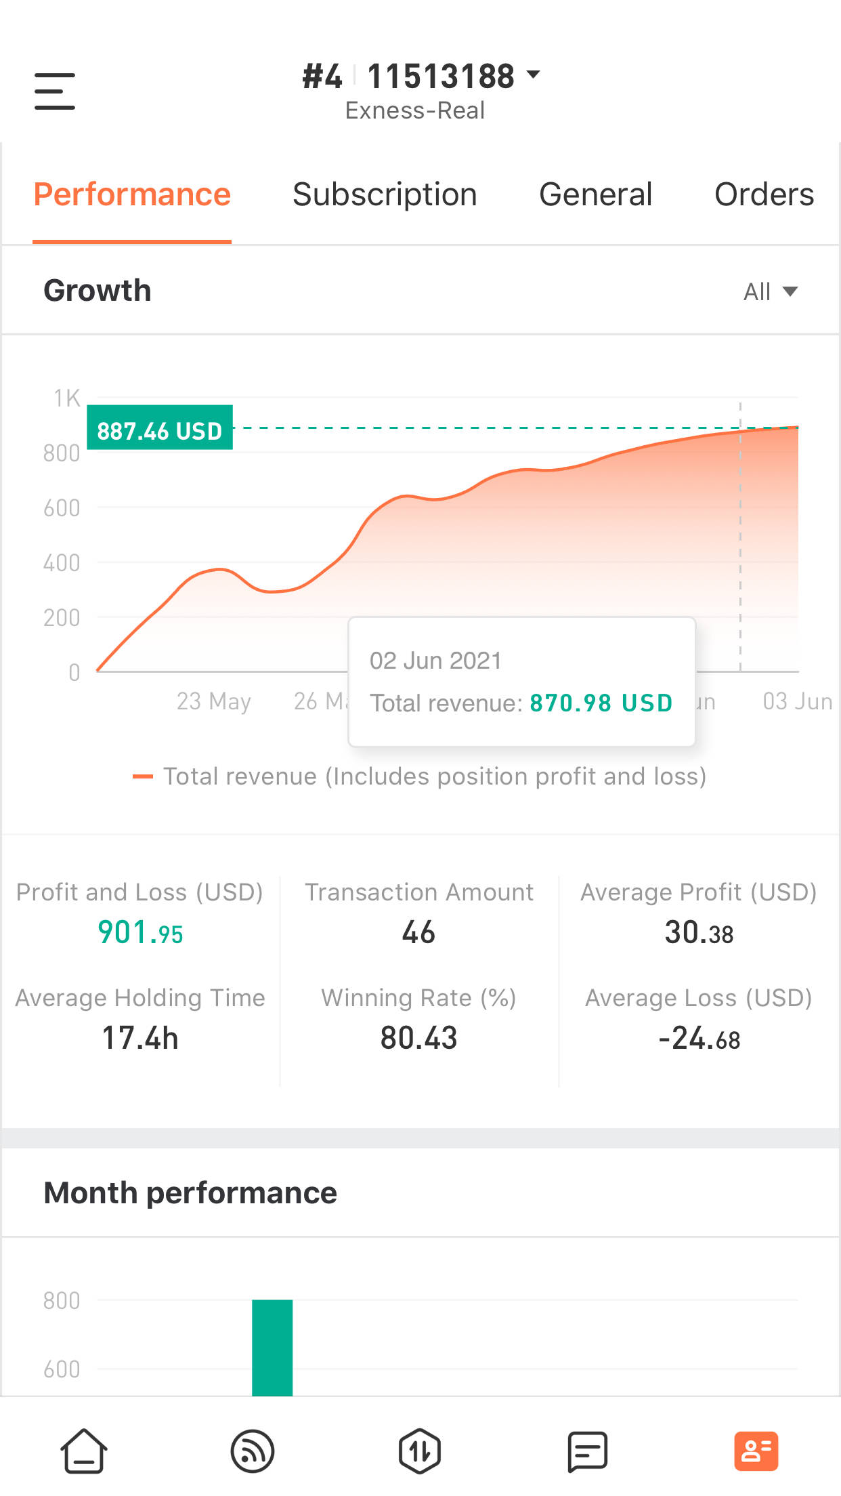
Task: Toggle the Total revenue legend entry
Action: (420, 776)
